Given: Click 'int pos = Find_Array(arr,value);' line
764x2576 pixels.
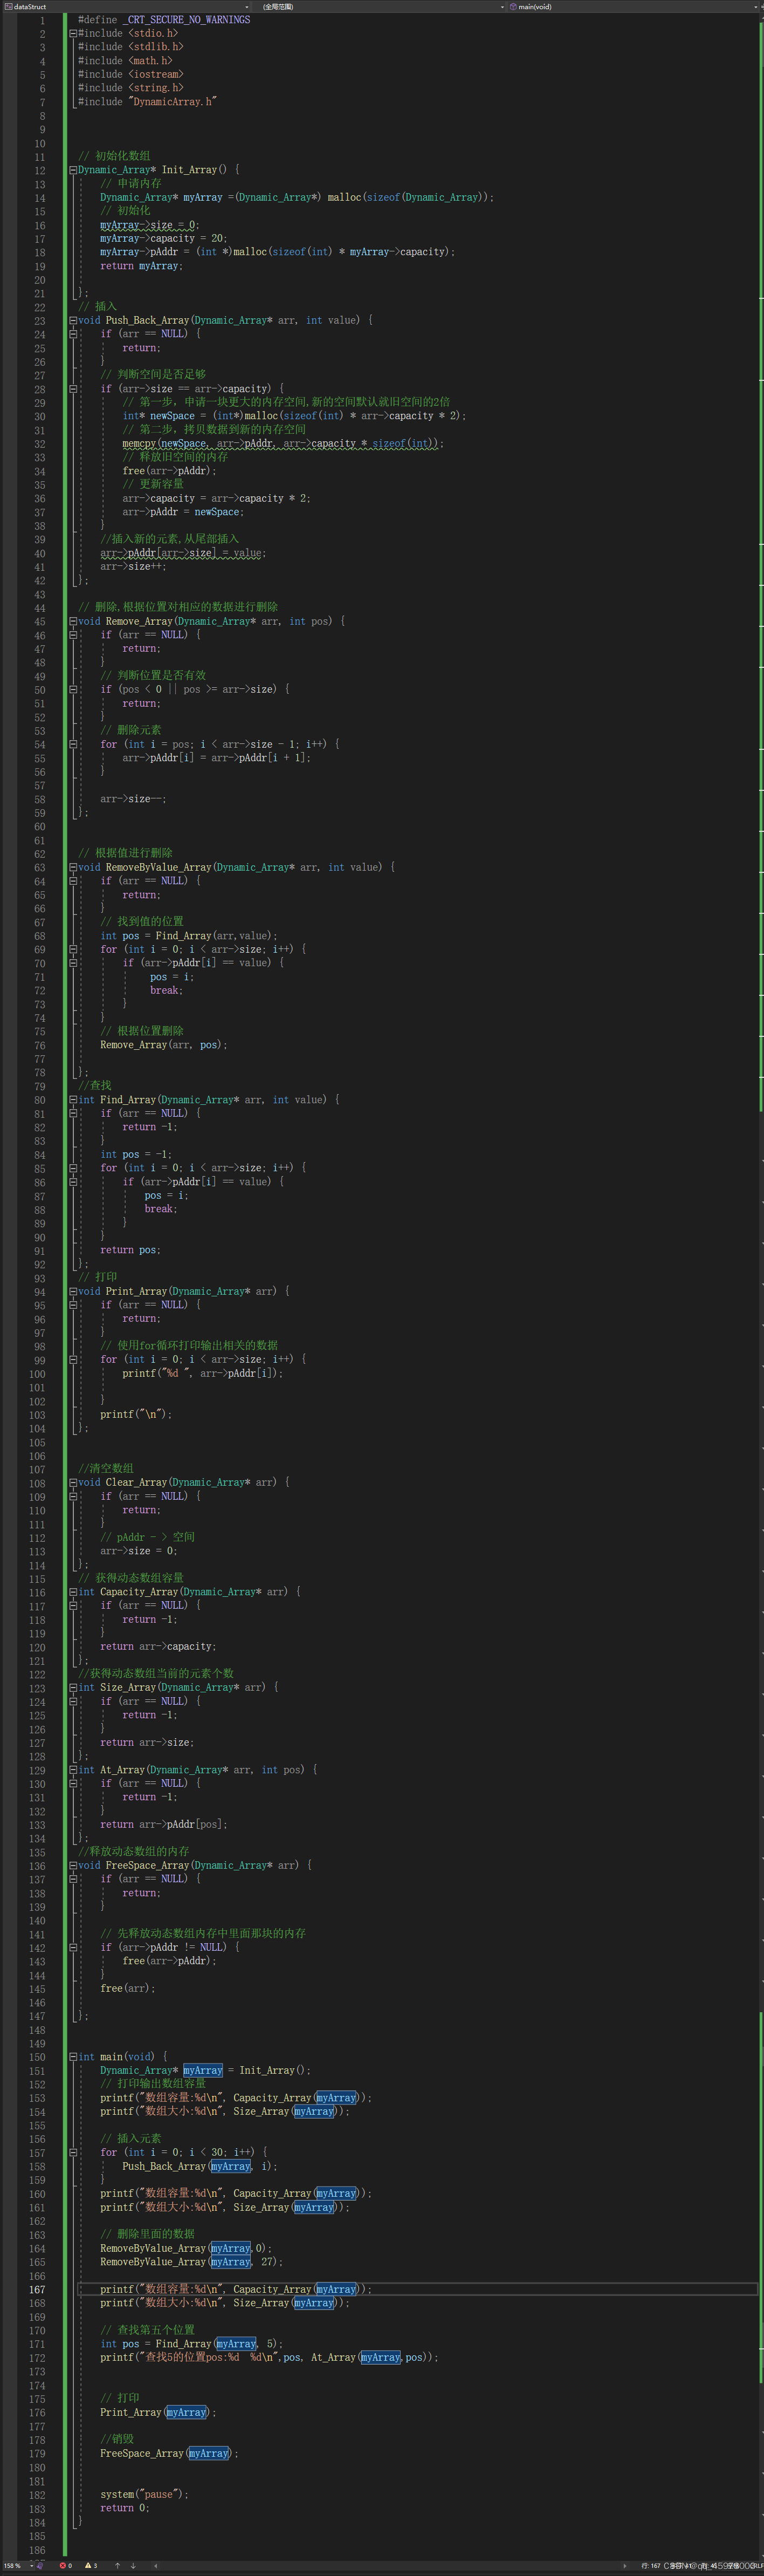Looking at the screenshot, I should point(189,936).
